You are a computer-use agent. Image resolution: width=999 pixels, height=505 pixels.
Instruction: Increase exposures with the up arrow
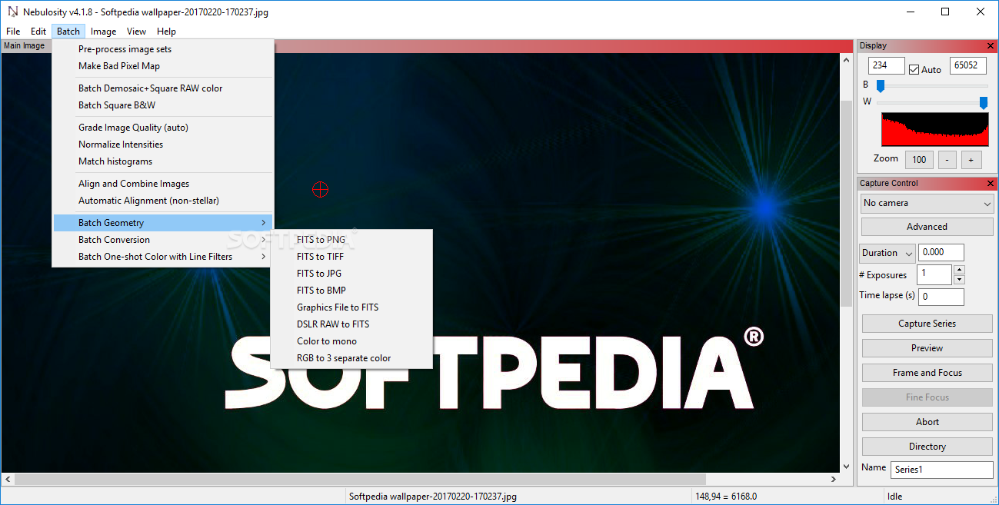pos(959,270)
